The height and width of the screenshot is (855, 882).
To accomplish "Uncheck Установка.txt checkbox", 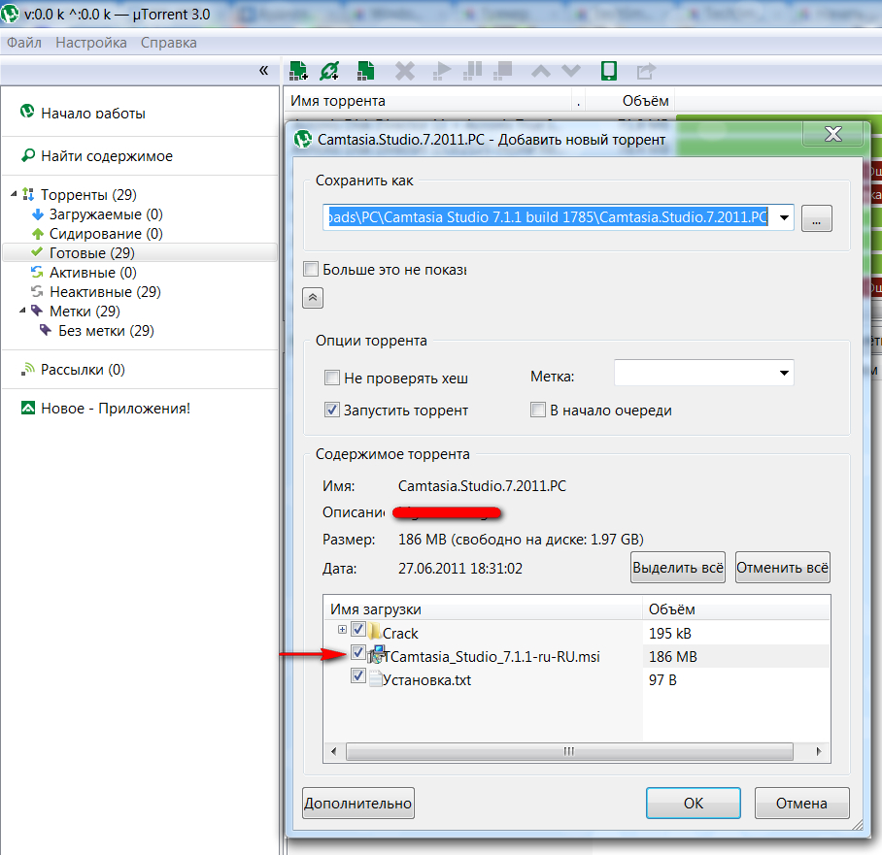I will (x=358, y=675).
